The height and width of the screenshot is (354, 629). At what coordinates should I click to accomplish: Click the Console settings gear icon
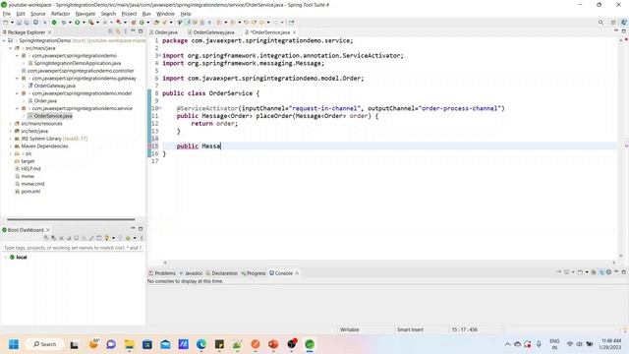click(608, 272)
